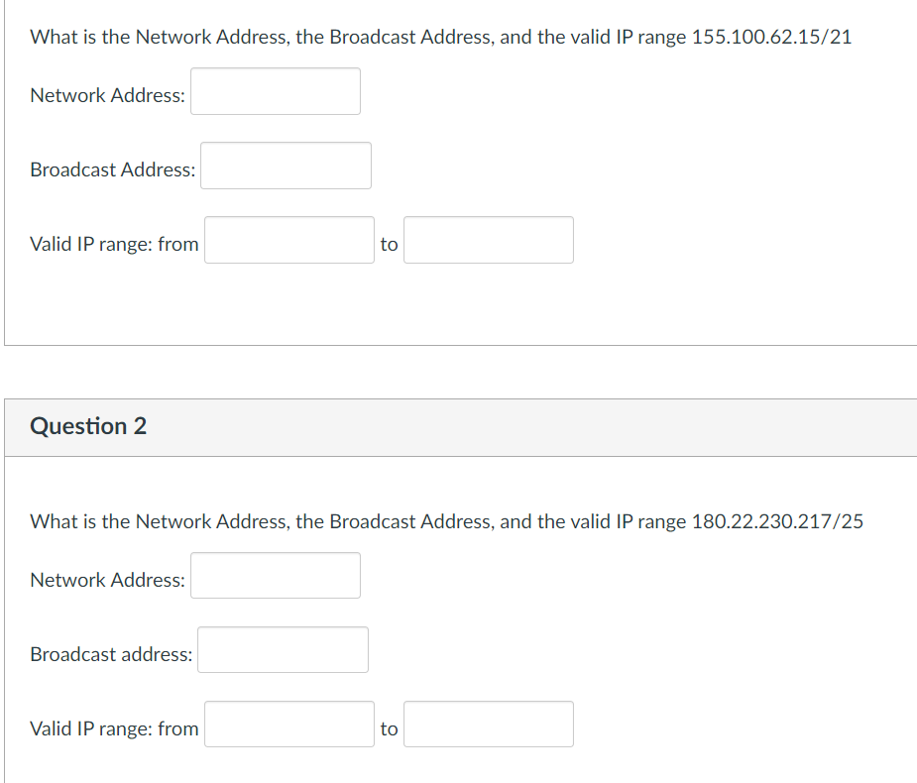Focus Question 2's Broadcast address input box
Image resolution: width=917 pixels, height=783 pixels.
pyautogui.click(x=284, y=649)
